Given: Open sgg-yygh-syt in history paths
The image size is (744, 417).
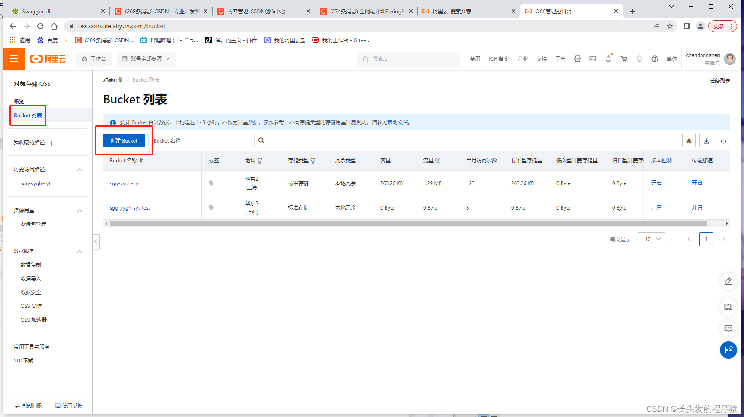Looking at the screenshot, I should coord(36,183).
